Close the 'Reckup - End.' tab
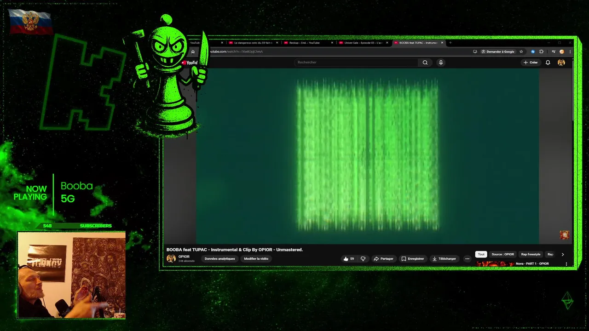This screenshot has width=589, height=331. (x=332, y=43)
